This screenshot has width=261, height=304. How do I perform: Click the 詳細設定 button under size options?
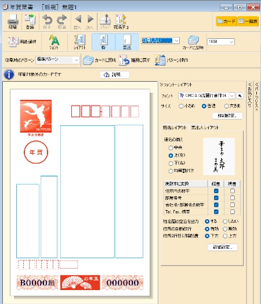(x=227, y=116)
